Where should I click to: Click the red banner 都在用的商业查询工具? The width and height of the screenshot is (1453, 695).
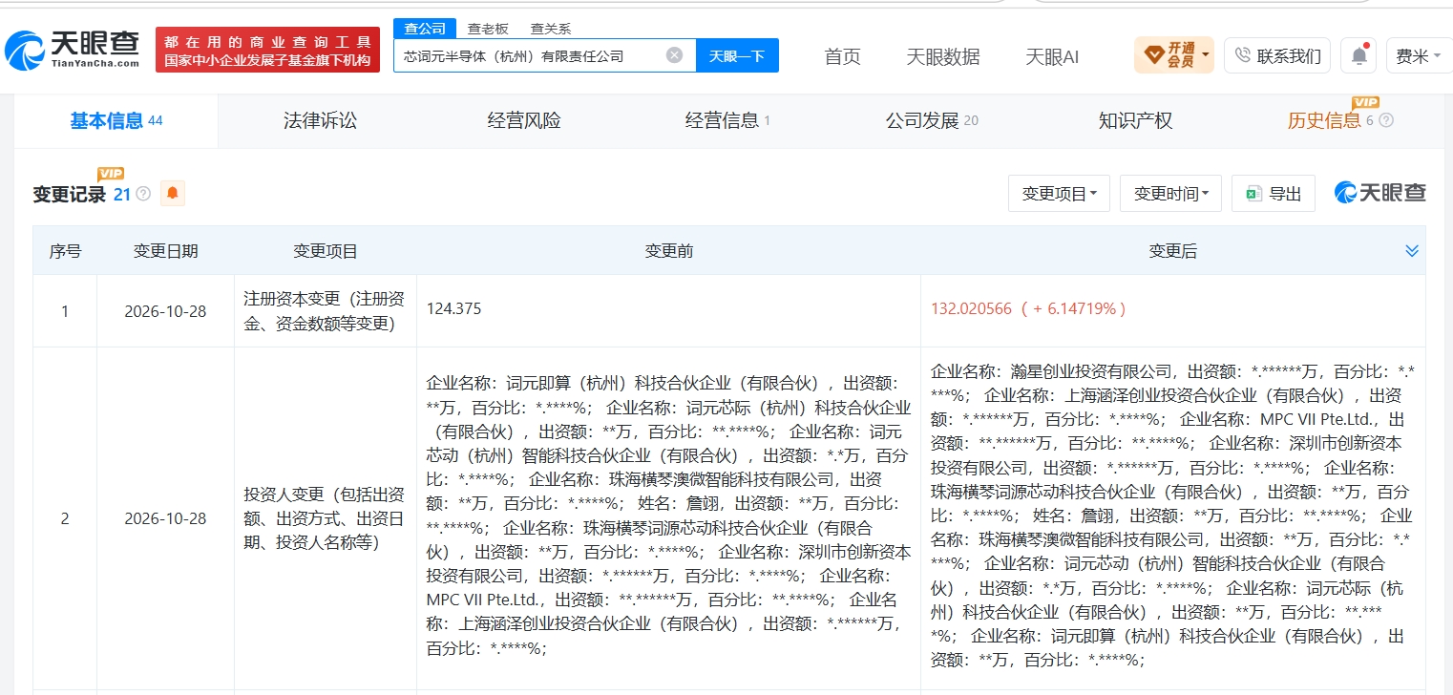point(267,50)
